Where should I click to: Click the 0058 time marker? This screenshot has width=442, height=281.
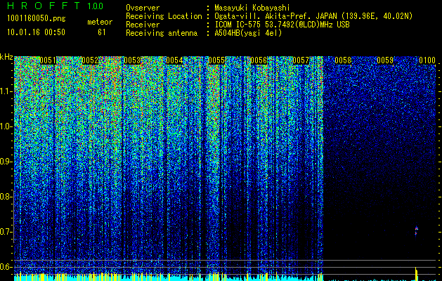pos(343,60)
